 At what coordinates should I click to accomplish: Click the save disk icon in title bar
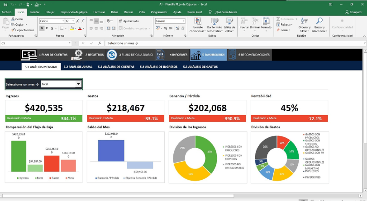tap(5, 5)
